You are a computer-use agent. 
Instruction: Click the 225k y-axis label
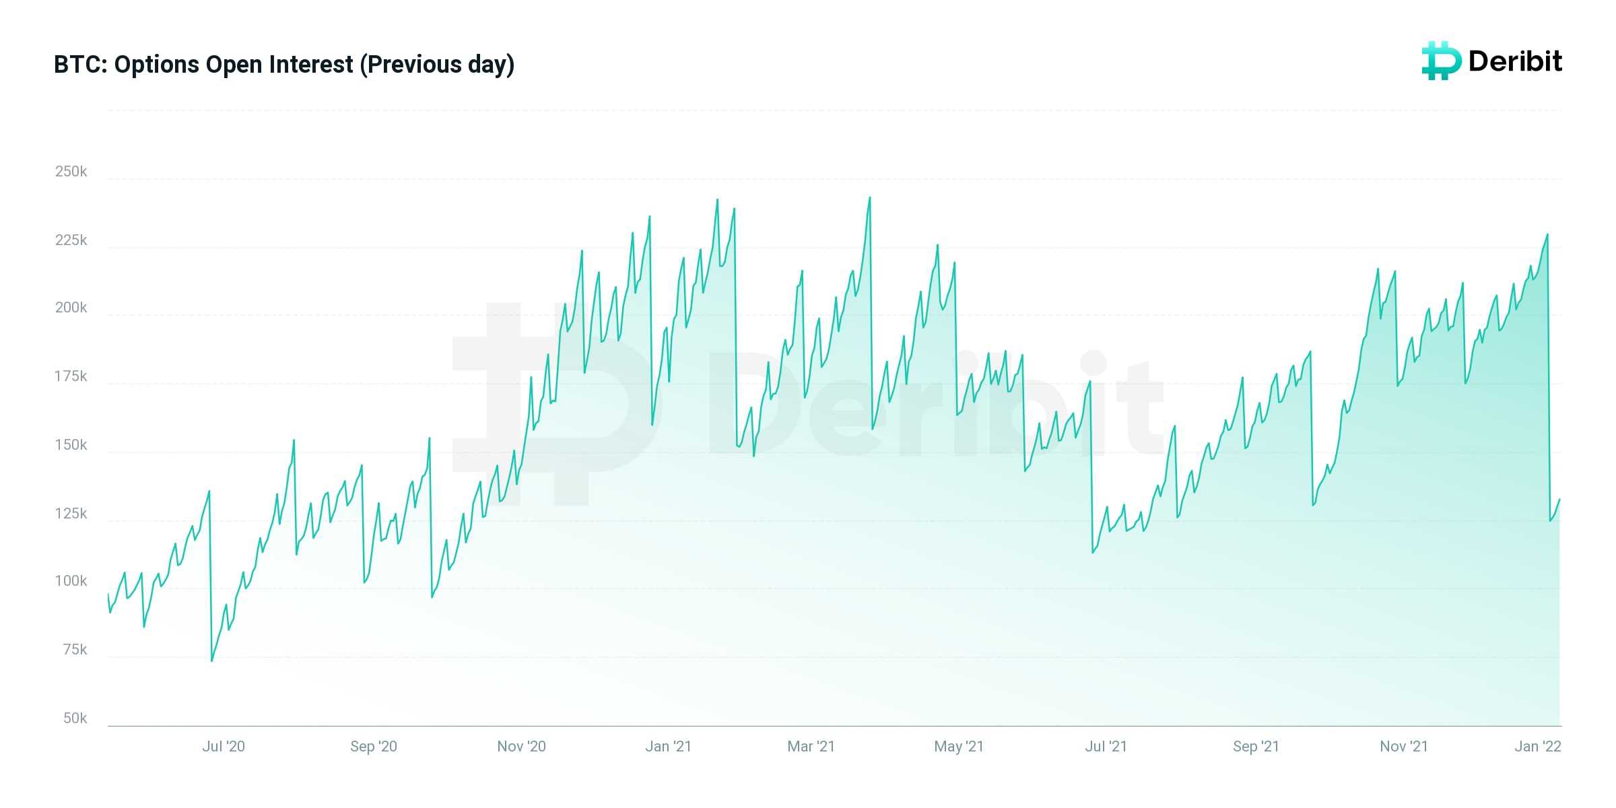[71, 240]
